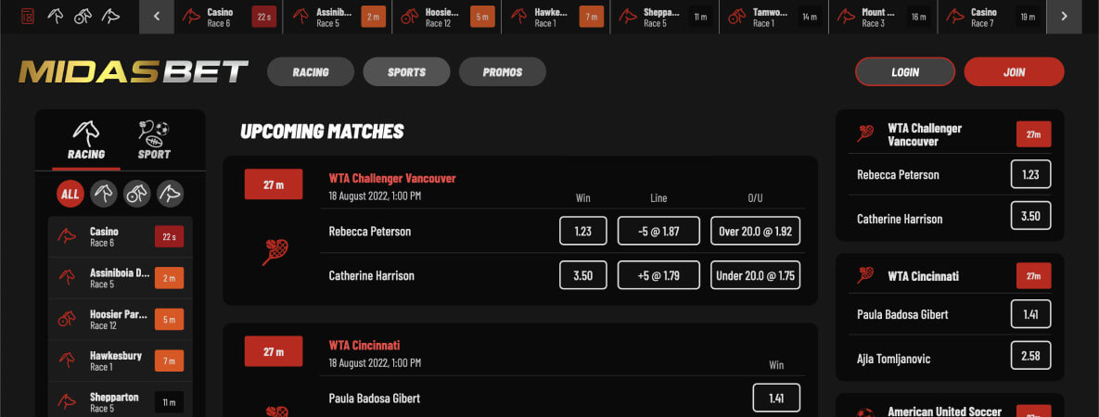Screen dimensions: 1099x417
Task: Click tennis icon in Vancouver match card
Action: click(x=275, y=252)
